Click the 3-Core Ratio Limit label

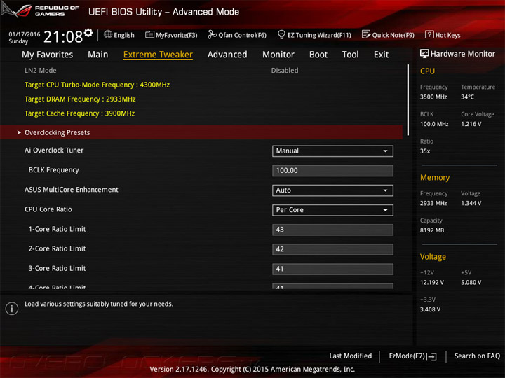tap(57, 268)
